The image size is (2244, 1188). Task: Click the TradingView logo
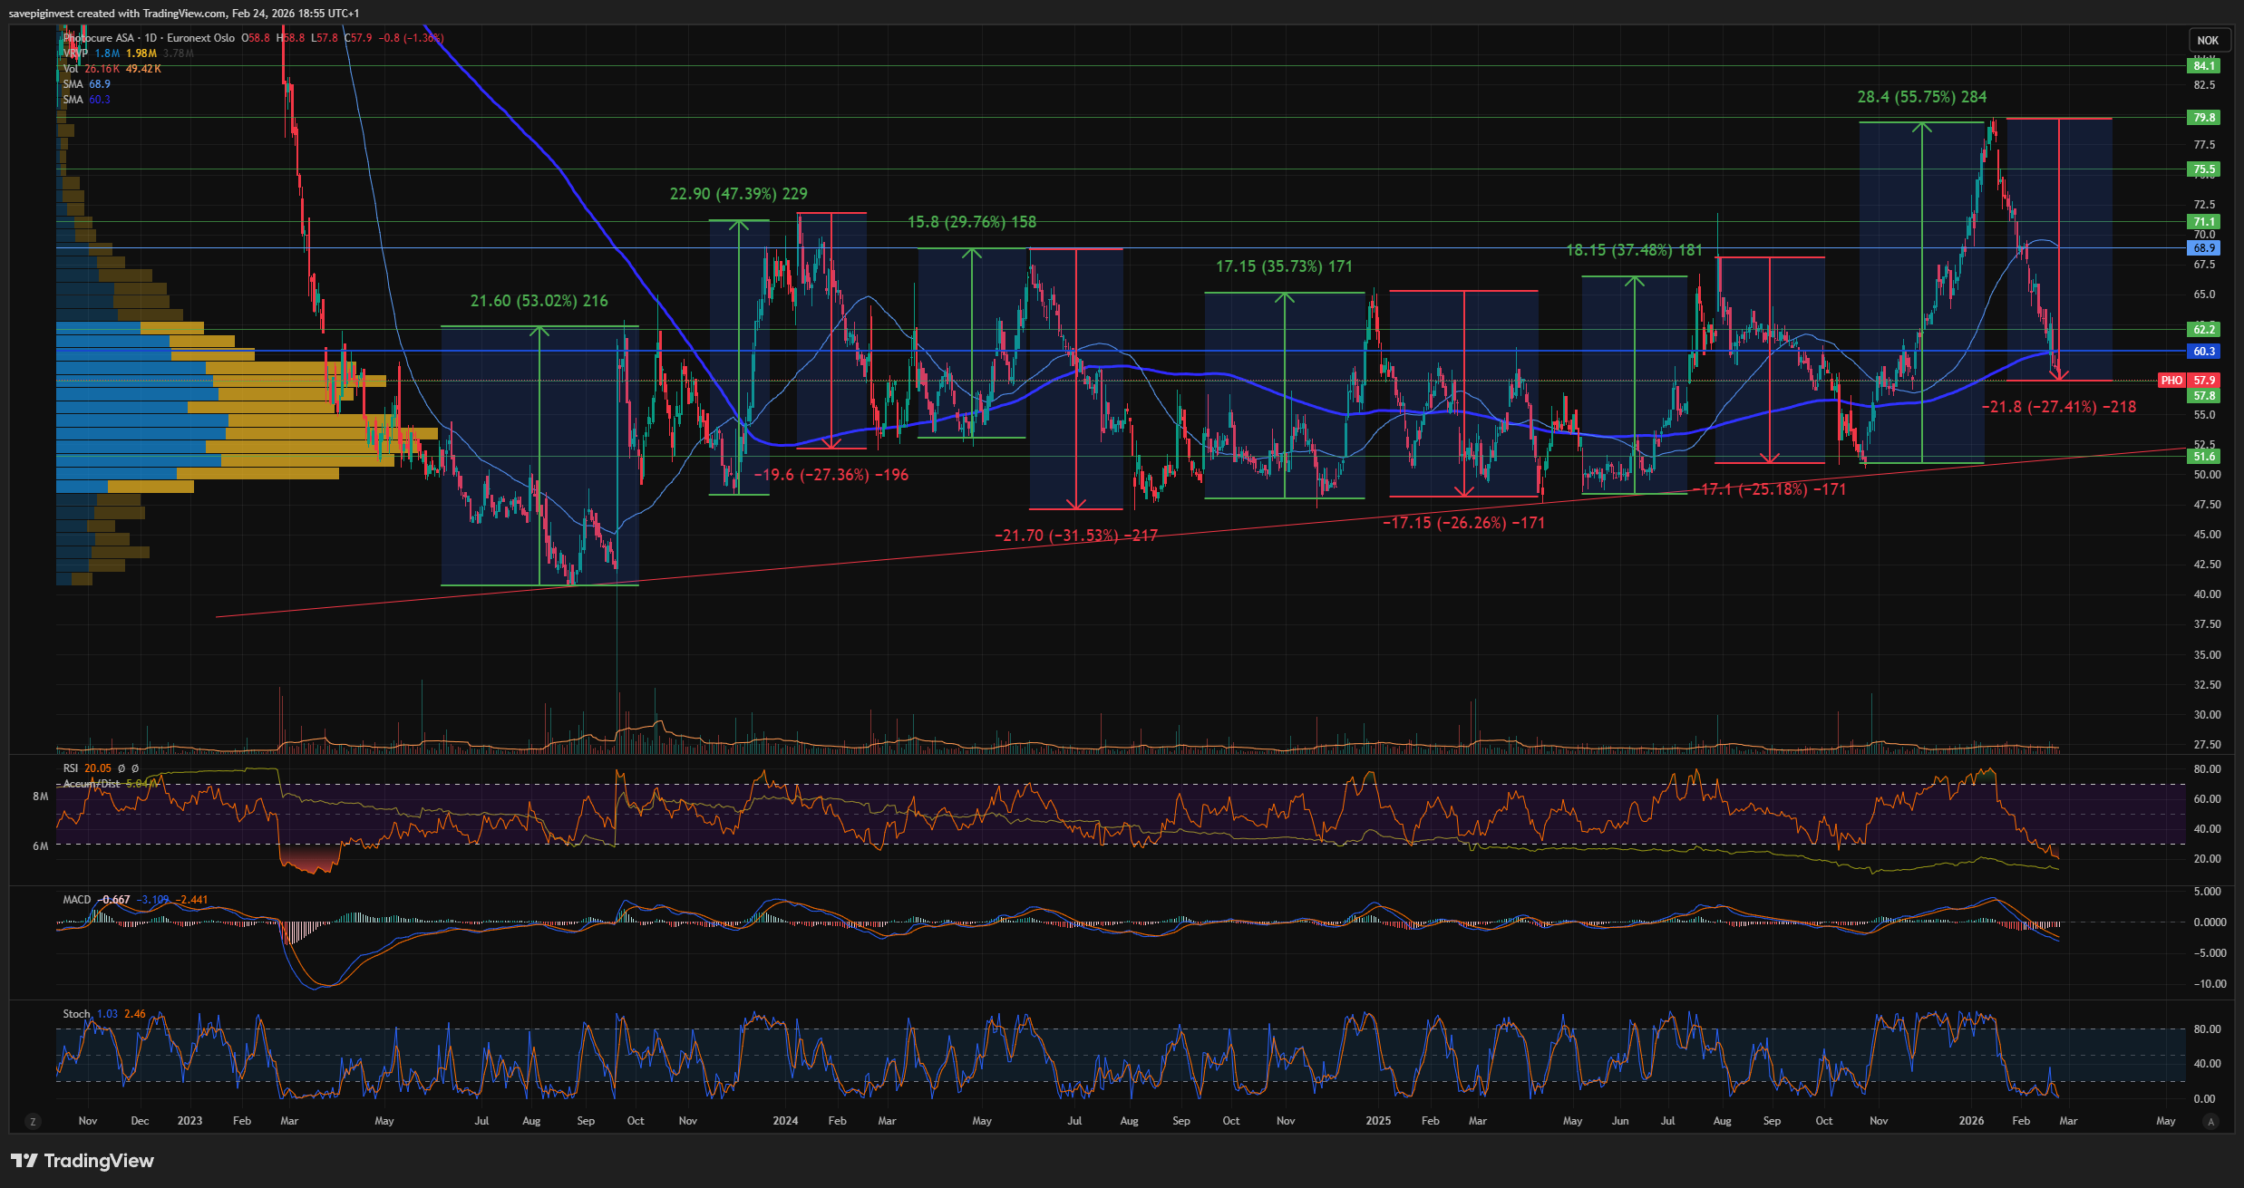[83, 1161]
